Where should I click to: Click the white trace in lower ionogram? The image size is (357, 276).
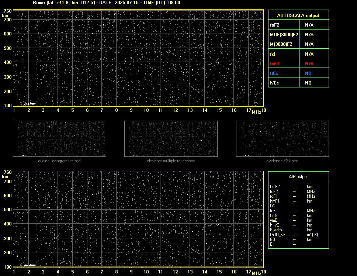pyautogui.click(x=30, y=265)
